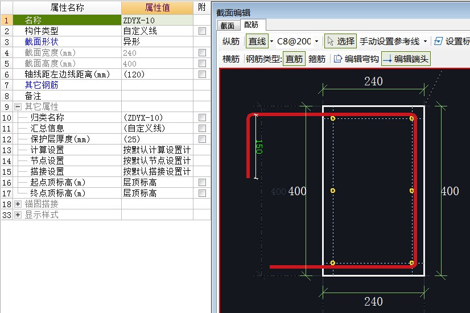Toggle checkbox for 汇总信息 row
Image resolution: width=470 pixels, height=313 pixels.
(203, 128)
